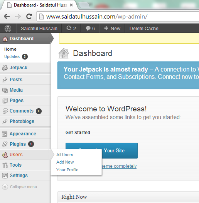Open the comments bubble showing 6
This screenshot has height=203, width=199.
pyautogui.click(x=90, y=28)
